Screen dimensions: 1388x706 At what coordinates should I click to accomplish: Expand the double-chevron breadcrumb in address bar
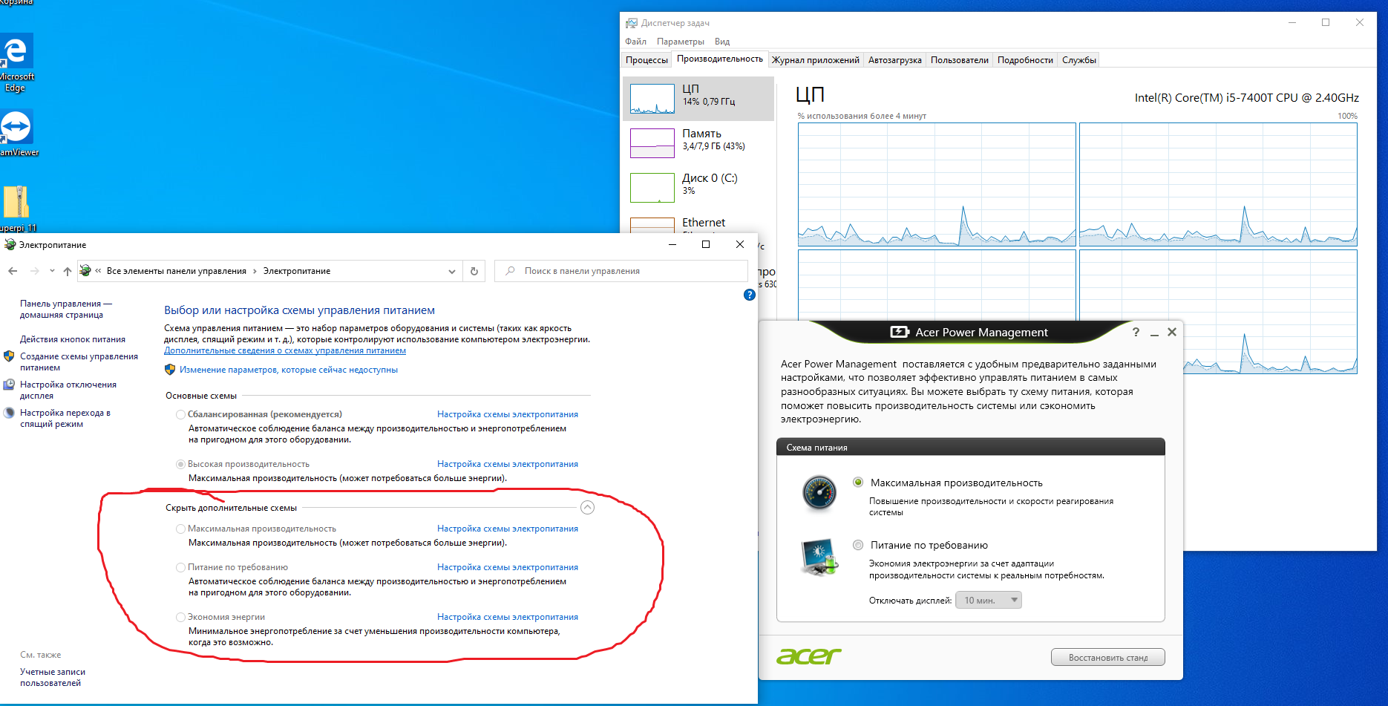tap(98, 271)
